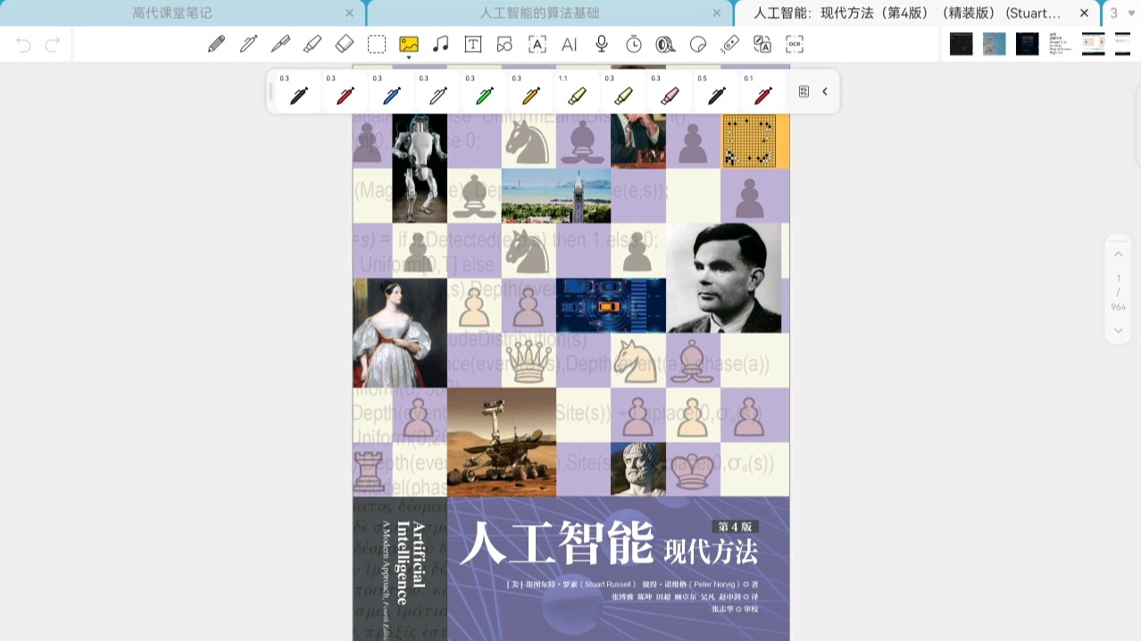
Task: Open the text-list recent thumbnail
Action: point(1060,44)
